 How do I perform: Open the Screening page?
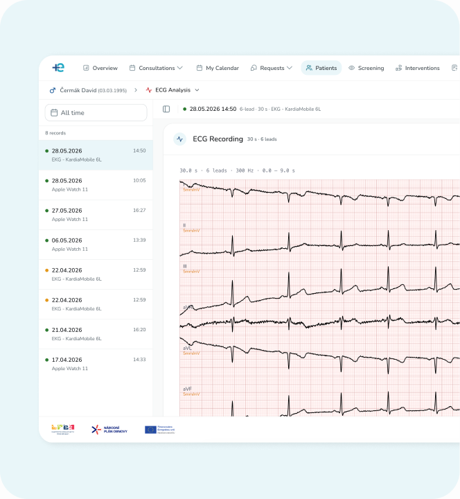click(366, 68)
